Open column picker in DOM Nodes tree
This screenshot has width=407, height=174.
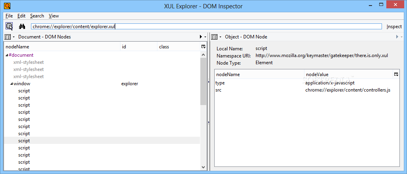(x=203, y=47)
